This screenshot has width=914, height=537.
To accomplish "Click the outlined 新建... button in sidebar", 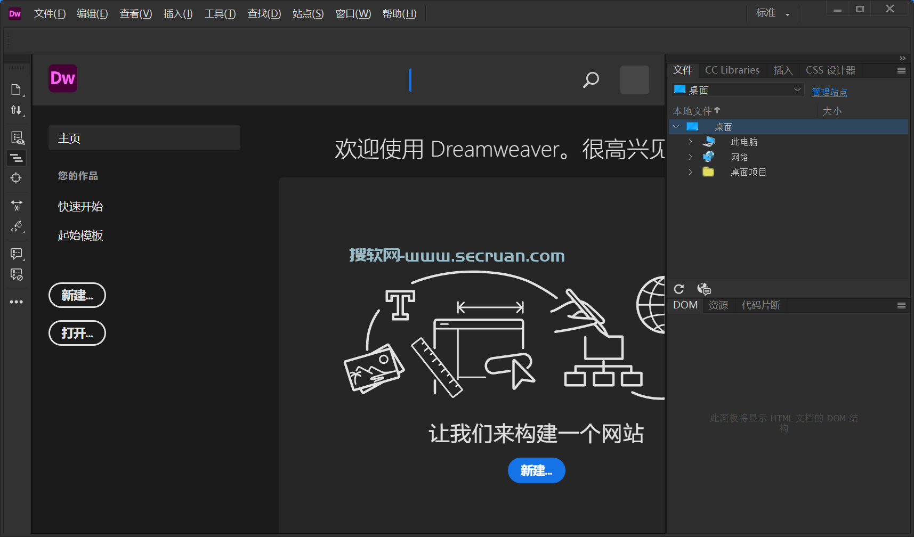I will coord(77,295).
